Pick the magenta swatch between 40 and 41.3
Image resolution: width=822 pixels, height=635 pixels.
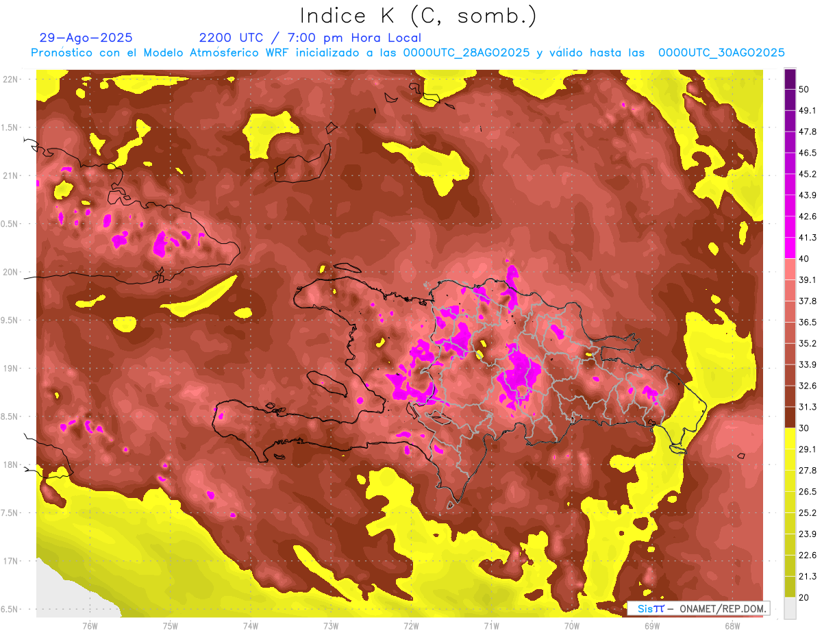790,248
